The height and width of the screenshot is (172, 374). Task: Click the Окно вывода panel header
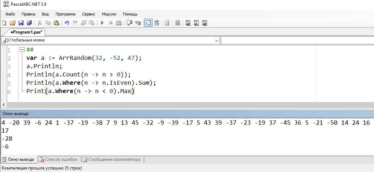tap(187, 114)
